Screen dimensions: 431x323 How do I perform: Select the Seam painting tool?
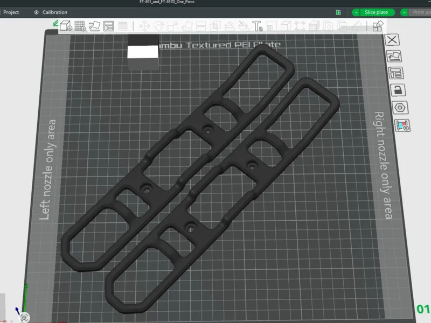tap(244, 26)
